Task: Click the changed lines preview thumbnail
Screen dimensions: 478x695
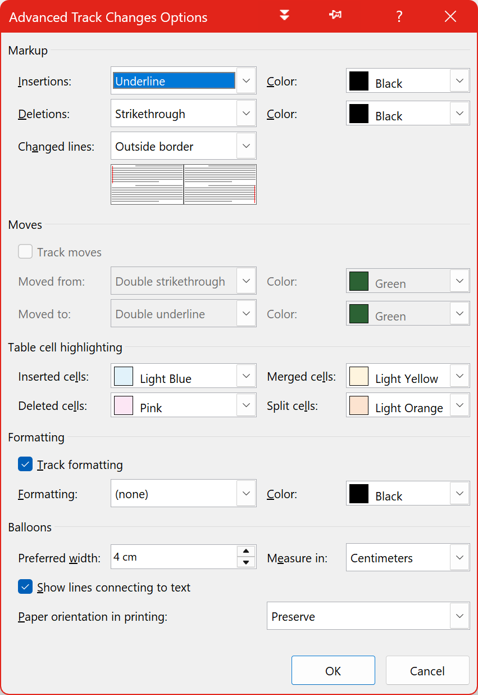Action: (184, 184)
